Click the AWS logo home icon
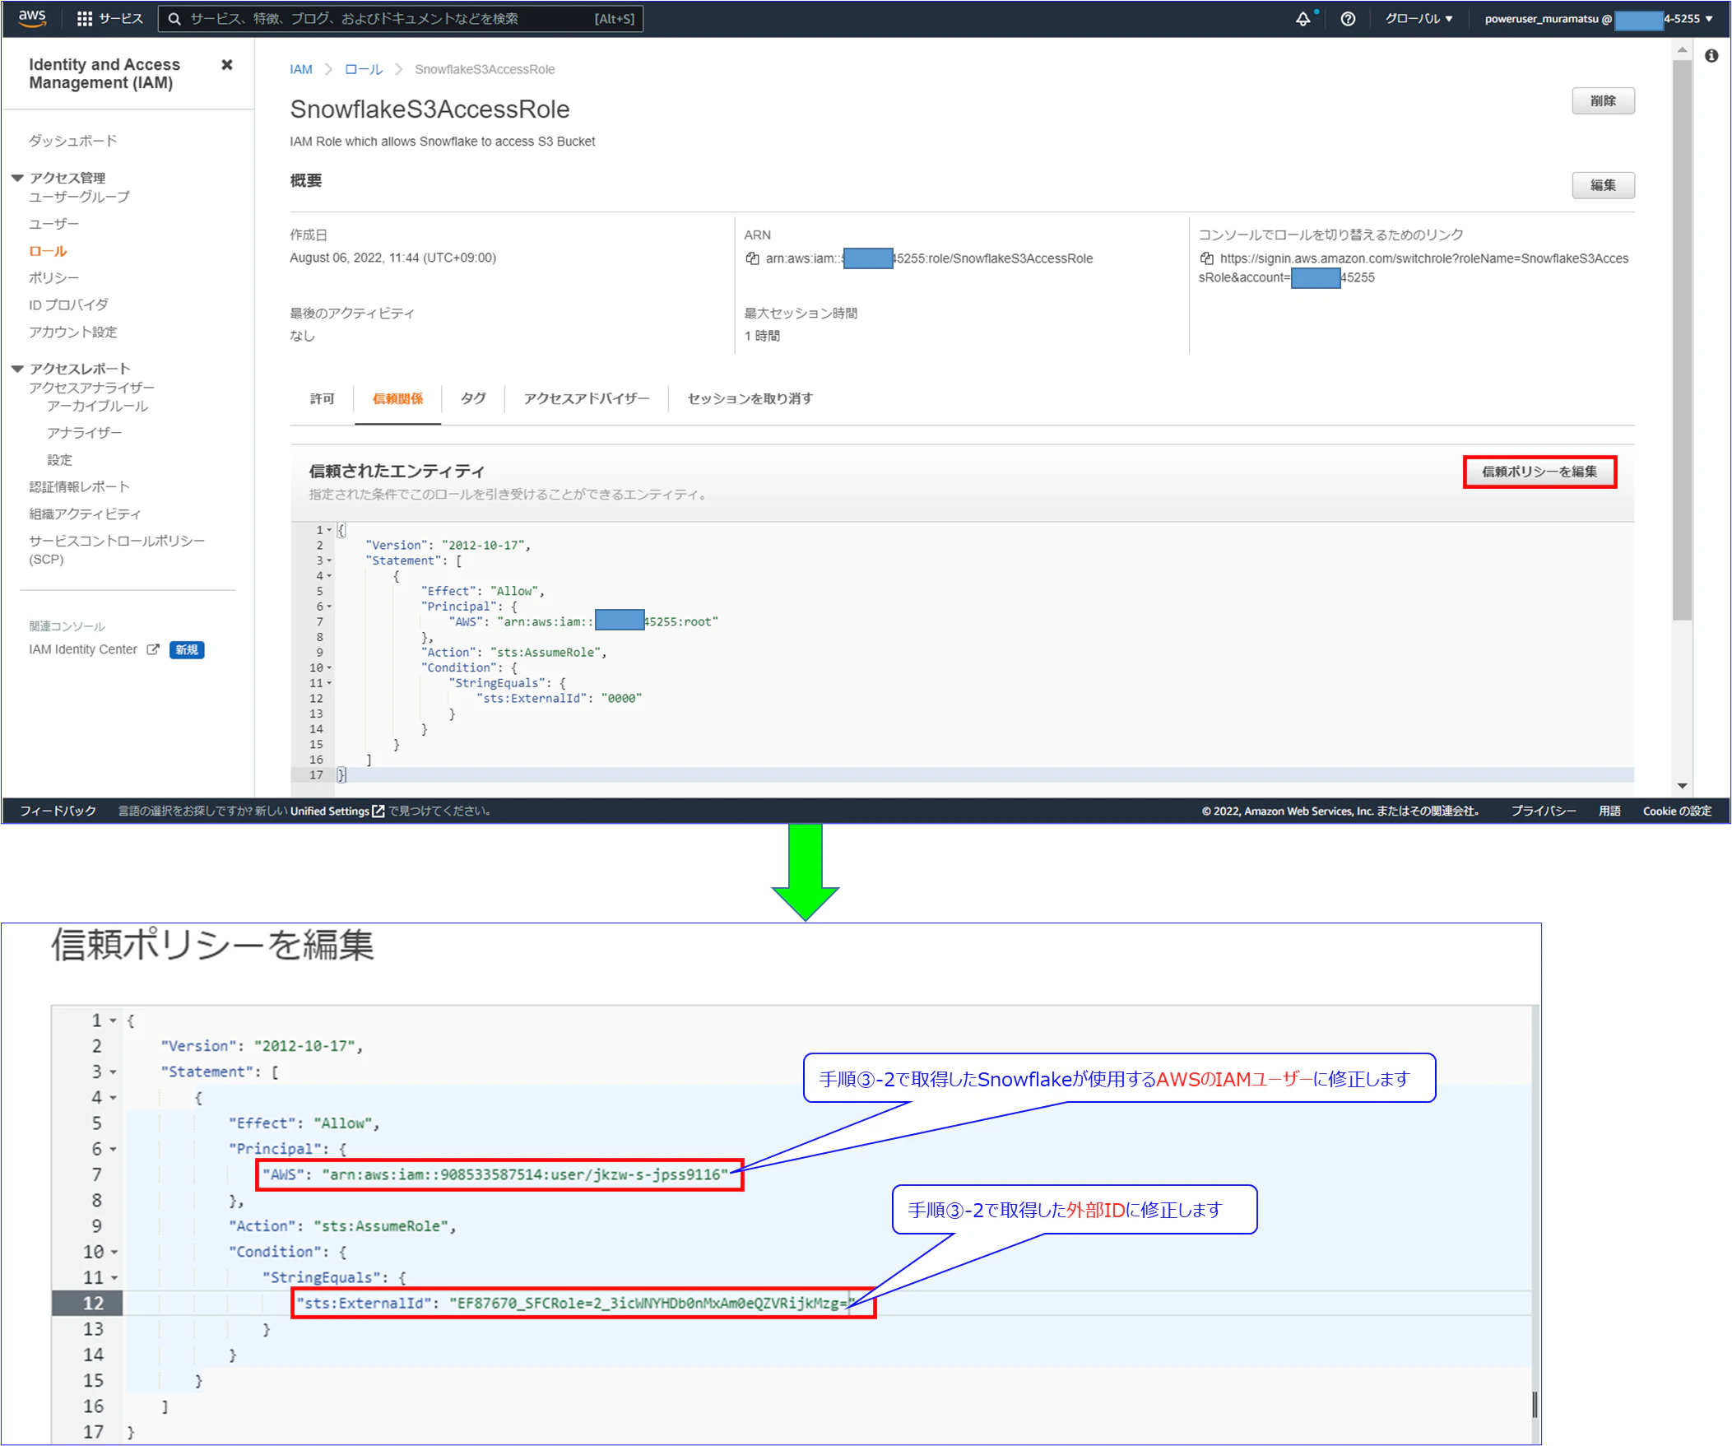 32,18
